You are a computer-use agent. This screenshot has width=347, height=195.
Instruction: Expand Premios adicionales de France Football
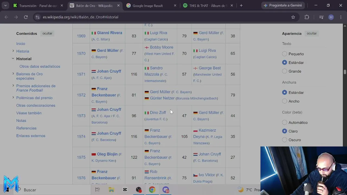click(x=13, y=86)
